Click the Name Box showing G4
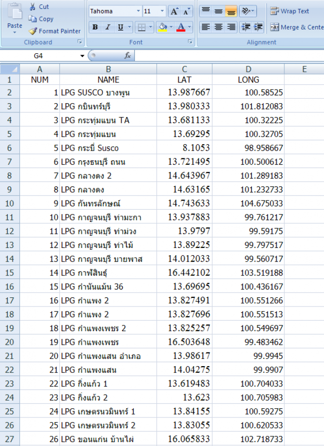 (x=38, y=56)
